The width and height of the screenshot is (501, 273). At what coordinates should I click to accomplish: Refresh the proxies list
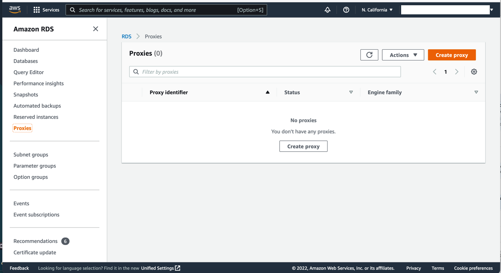369,55
